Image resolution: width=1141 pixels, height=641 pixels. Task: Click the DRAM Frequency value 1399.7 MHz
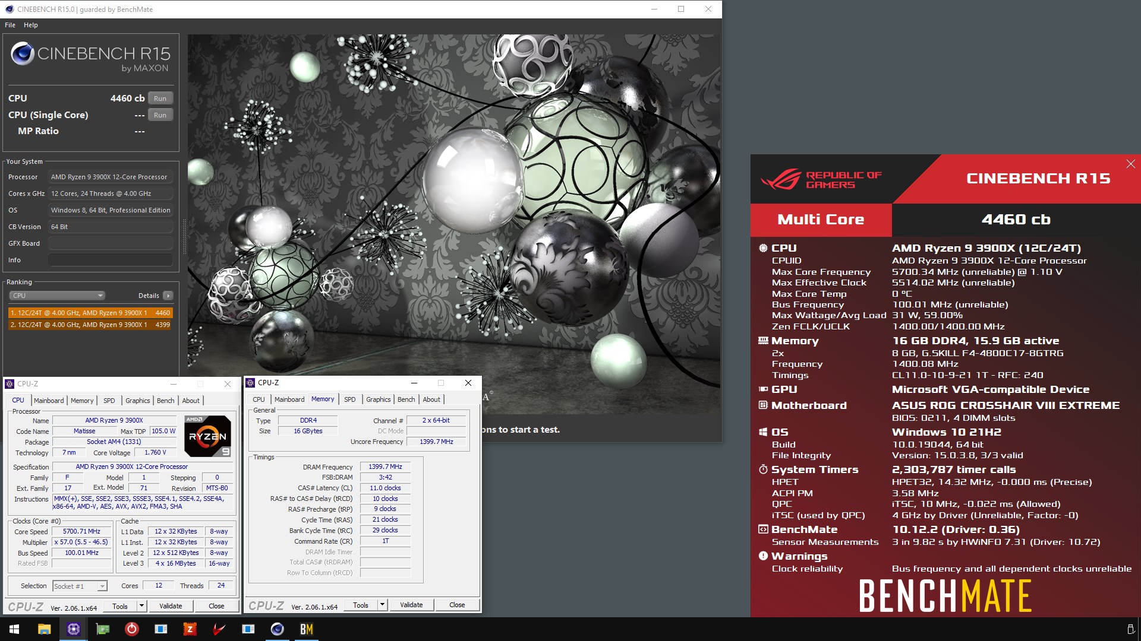click(x=385, y=467)
